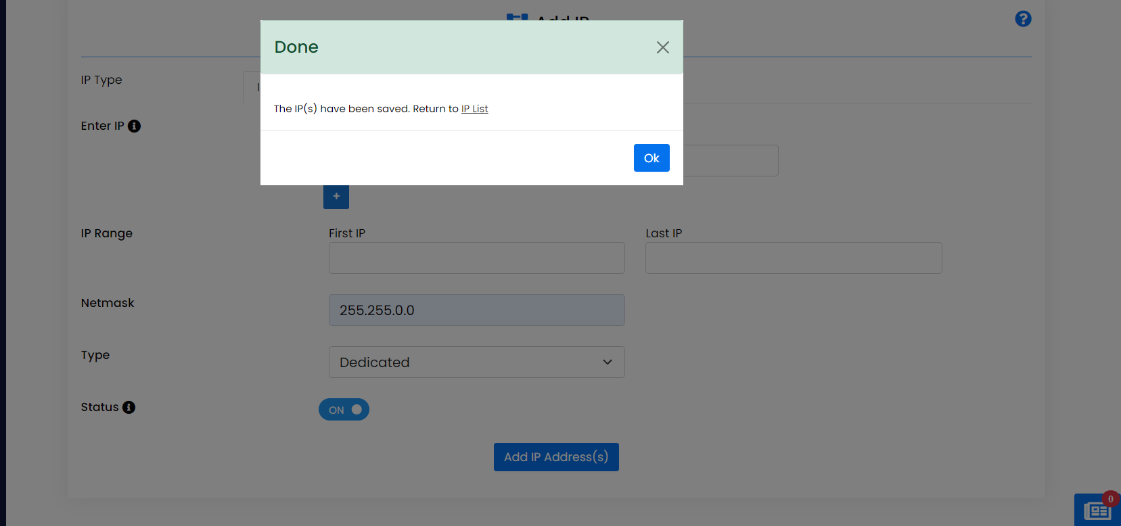Image resolution: width=1121 pixels, height=526 pixels.
Task: Toggle the Status ON switch
Action: point(344,410)
